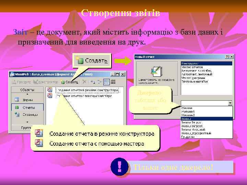247x185 pixels.
Task: Open the Формы objects category
Action: pos(27,100)
